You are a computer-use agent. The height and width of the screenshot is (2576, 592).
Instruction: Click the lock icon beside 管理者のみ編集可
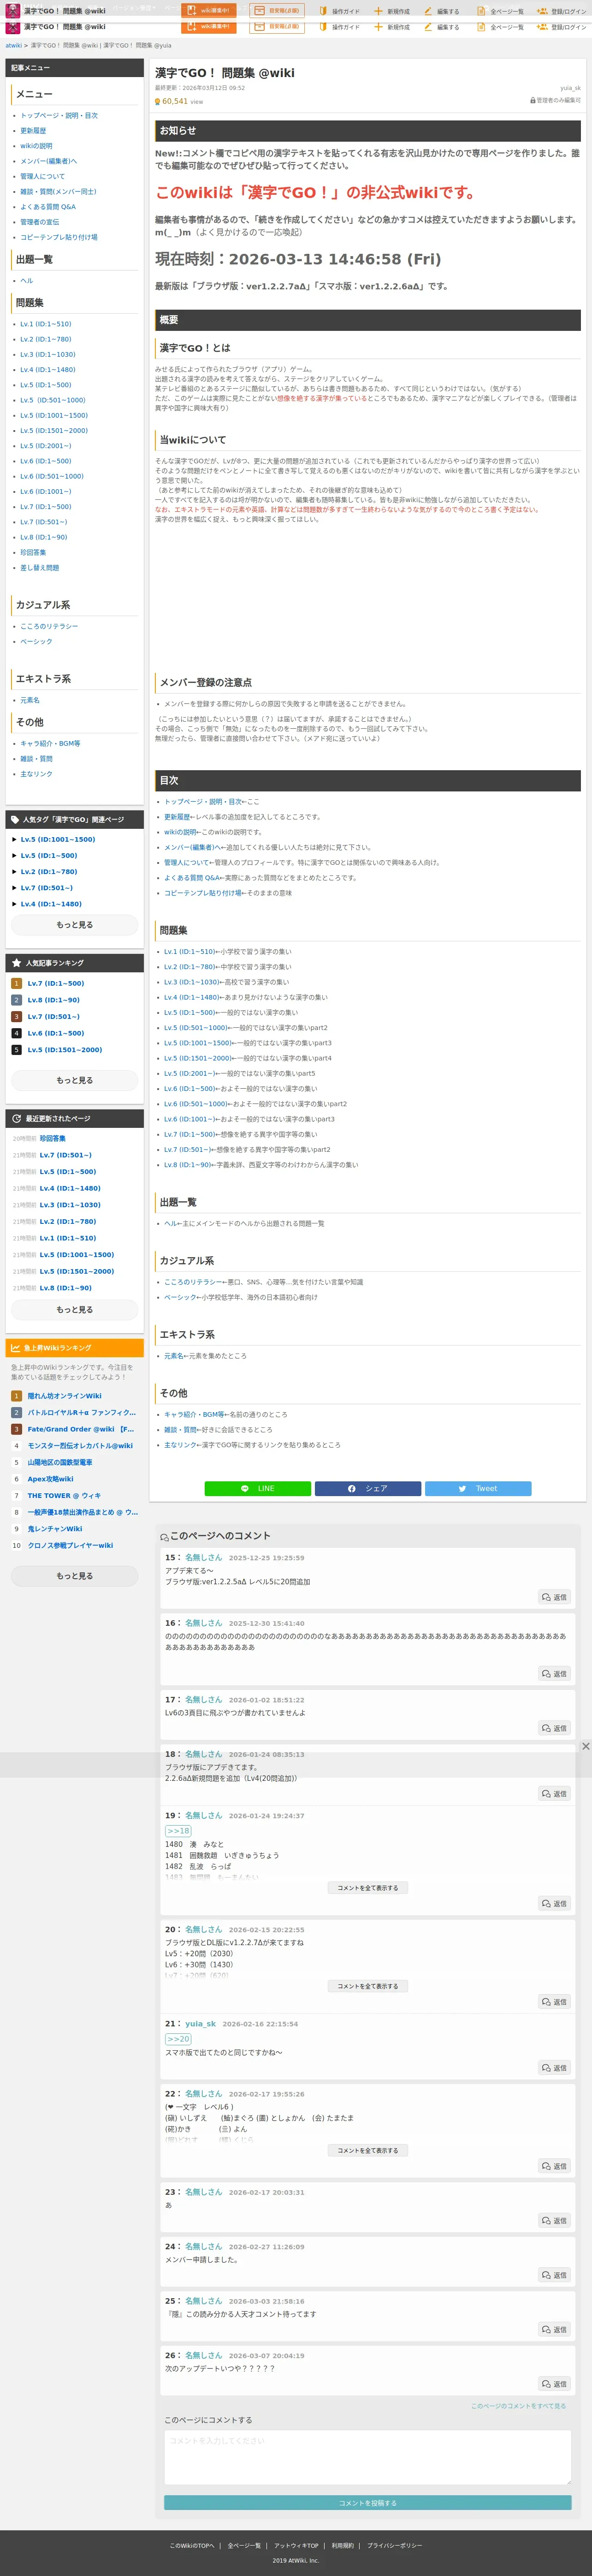tap(532, 100)
